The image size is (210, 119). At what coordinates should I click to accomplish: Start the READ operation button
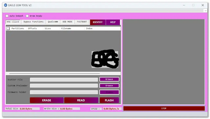click(81, 100)
